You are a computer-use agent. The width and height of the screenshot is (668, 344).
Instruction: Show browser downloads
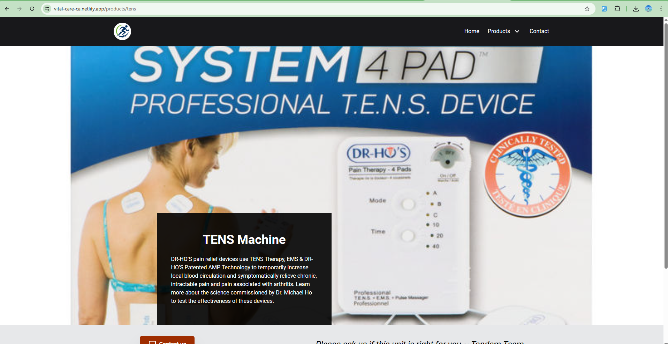(636, 9)
